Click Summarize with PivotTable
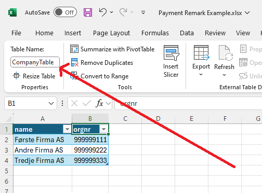The width and height of the screenshot is (262, 193). pos(112,49)
